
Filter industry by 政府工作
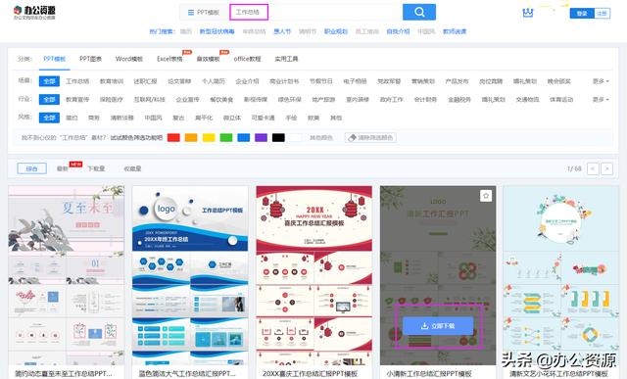[392, 99]
